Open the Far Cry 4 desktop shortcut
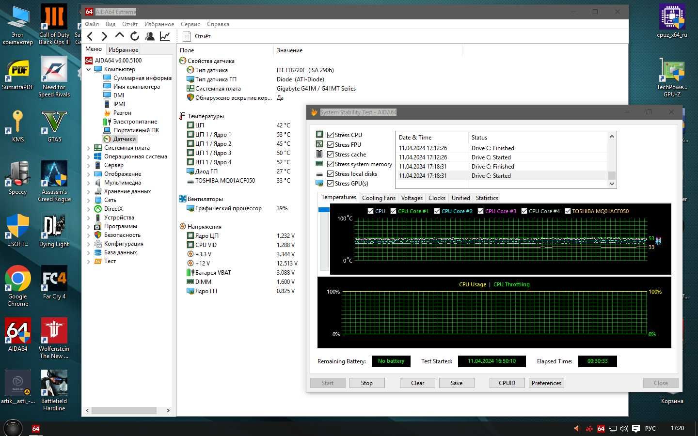Screen dimensions: 698x436 pyautogui.click(x=54, y=282)
